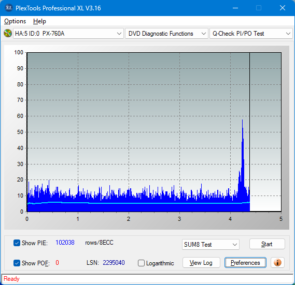Open the DVD Diagnostic Functions dropdown
Screen dimensions: 295x285
(166, 34)
